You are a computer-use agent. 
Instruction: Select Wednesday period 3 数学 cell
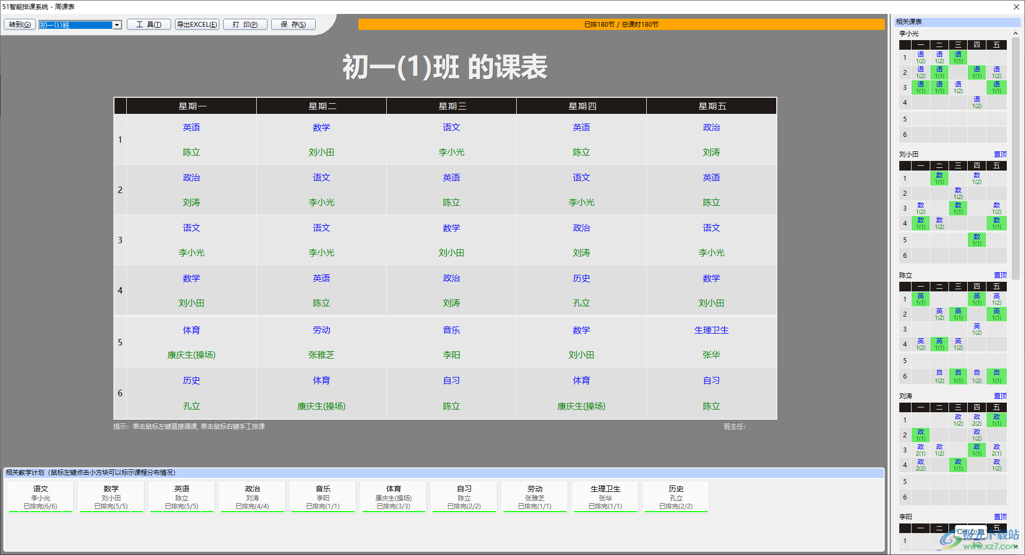(x=452, y=240)
